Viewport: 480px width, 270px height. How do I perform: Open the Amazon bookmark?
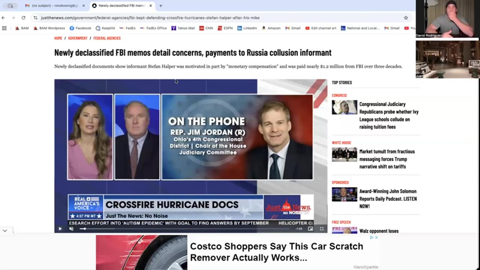click(271, 28)
